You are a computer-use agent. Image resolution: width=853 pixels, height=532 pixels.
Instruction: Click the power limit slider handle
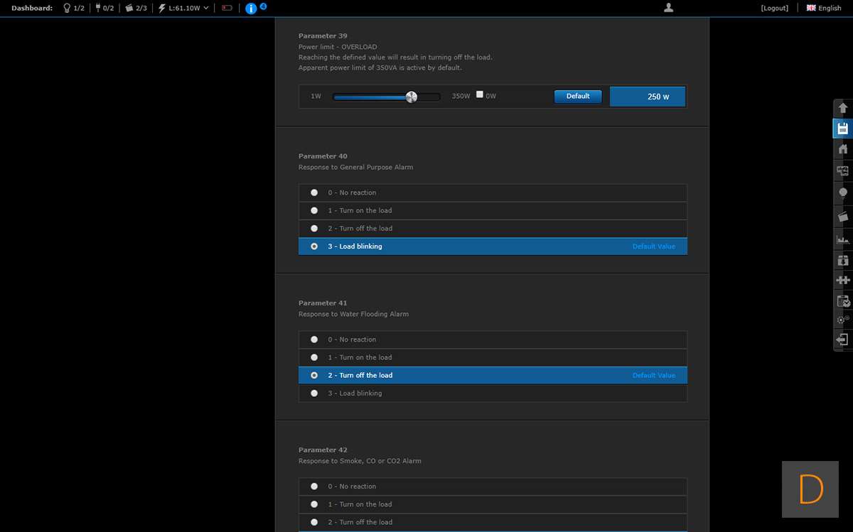coord(411,97)
